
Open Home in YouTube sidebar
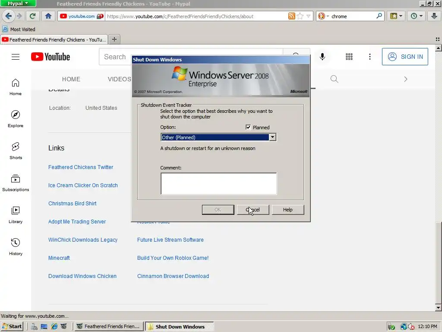16,87
